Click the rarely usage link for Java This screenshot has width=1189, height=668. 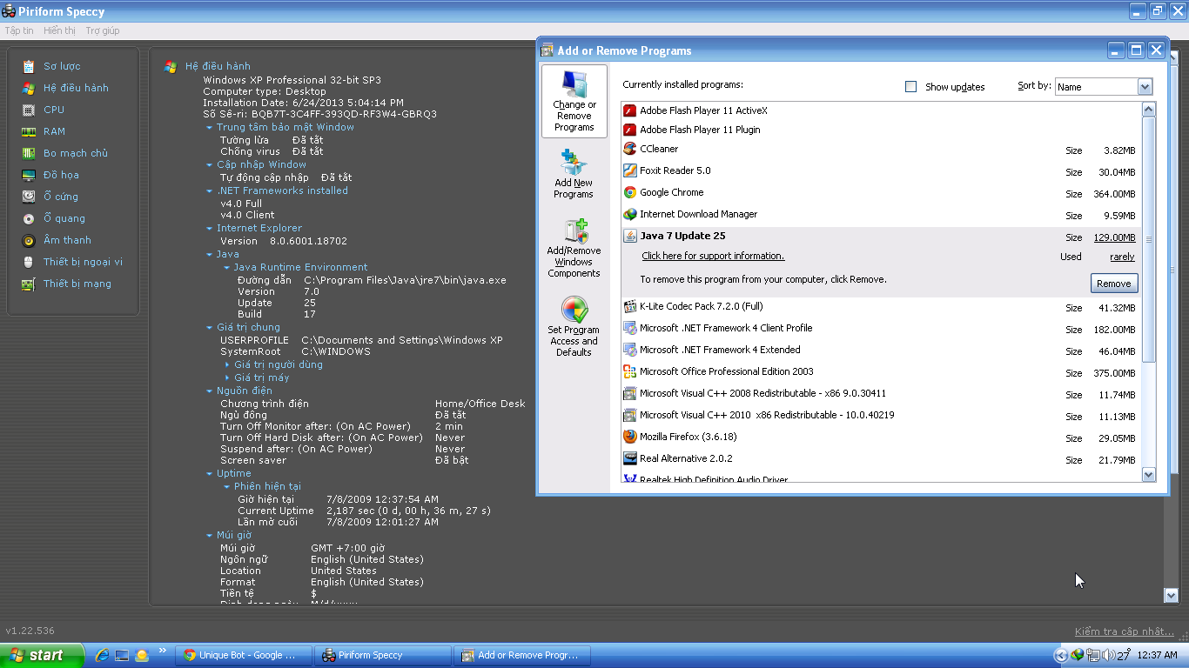1122,257
